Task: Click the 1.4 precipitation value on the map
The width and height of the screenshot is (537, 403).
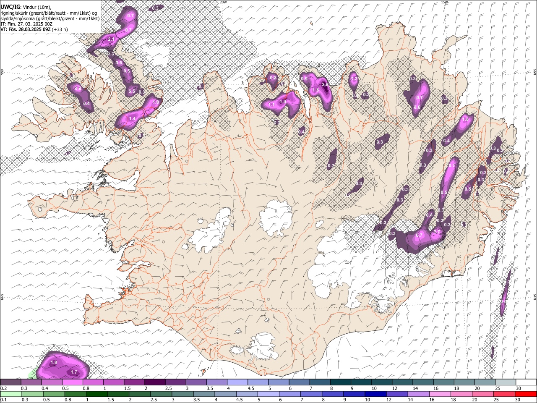Action: tap(132, 119)
